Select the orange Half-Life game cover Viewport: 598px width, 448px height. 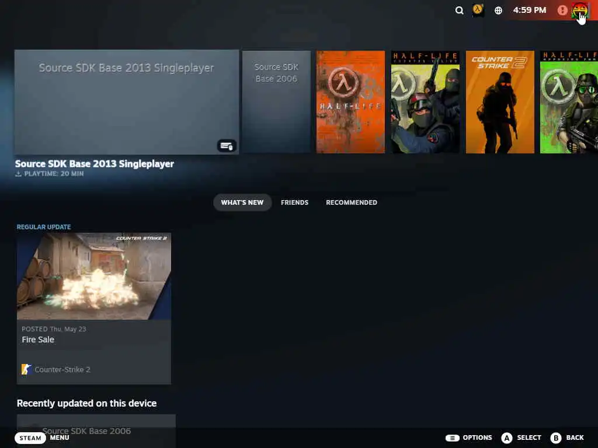coord(350,102)
